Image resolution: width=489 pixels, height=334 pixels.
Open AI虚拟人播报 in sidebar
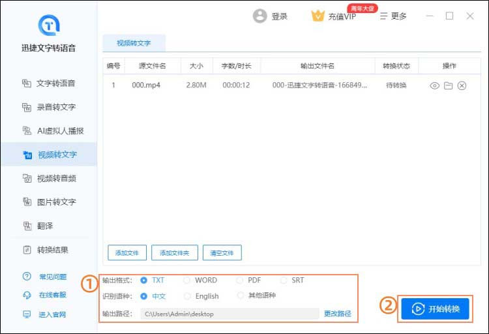(49, 130)
